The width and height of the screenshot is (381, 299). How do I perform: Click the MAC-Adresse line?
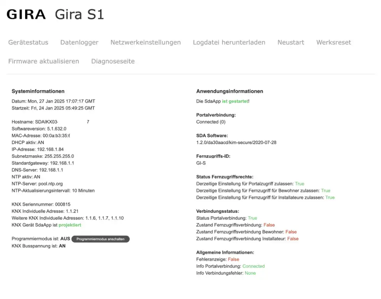[41, 136]
